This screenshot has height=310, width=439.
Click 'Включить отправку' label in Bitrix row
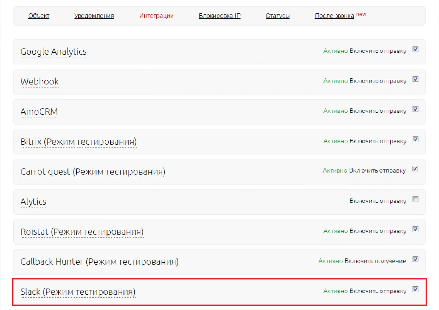pos(378,141)
